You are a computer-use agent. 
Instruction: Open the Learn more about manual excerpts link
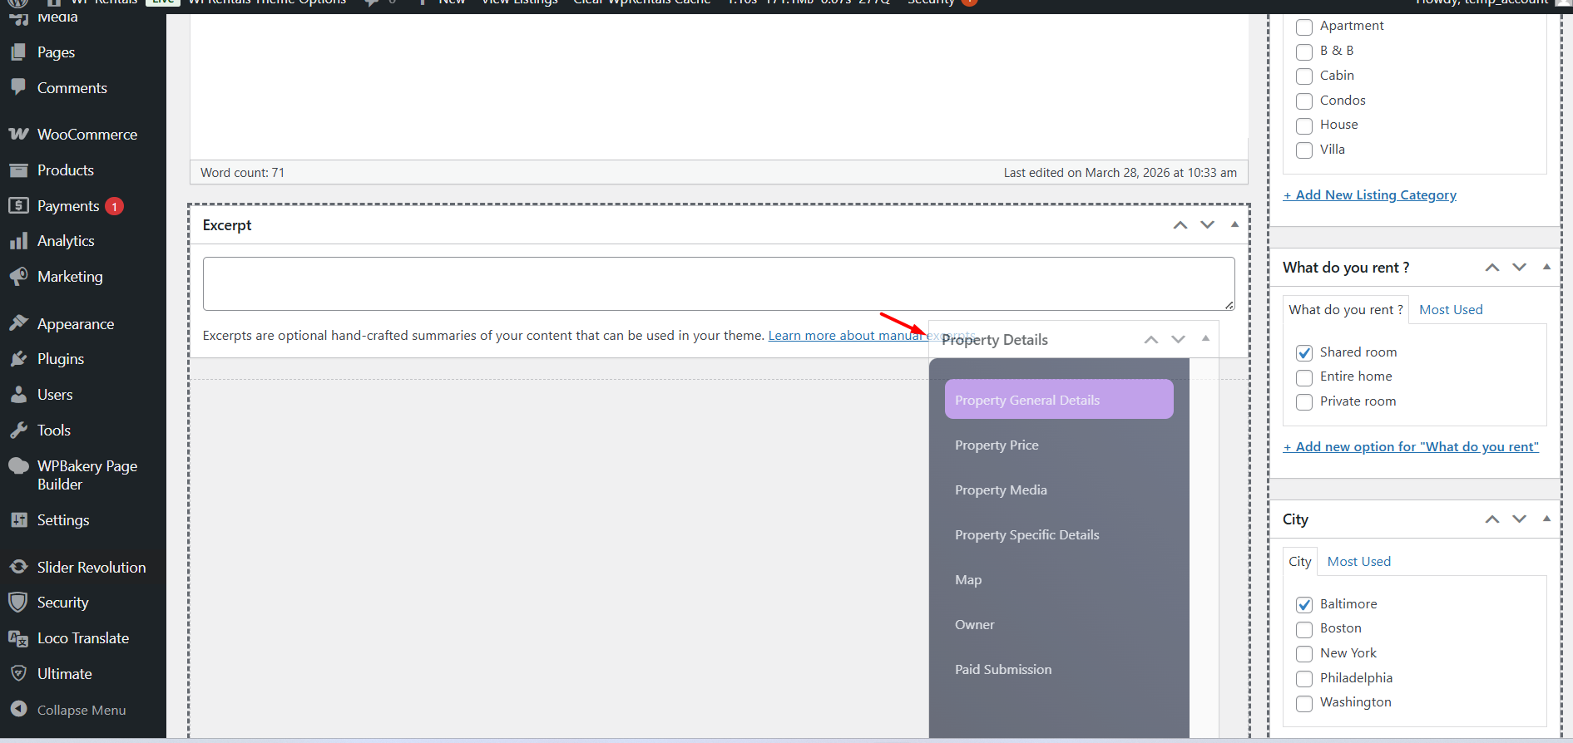pos(845,336)
